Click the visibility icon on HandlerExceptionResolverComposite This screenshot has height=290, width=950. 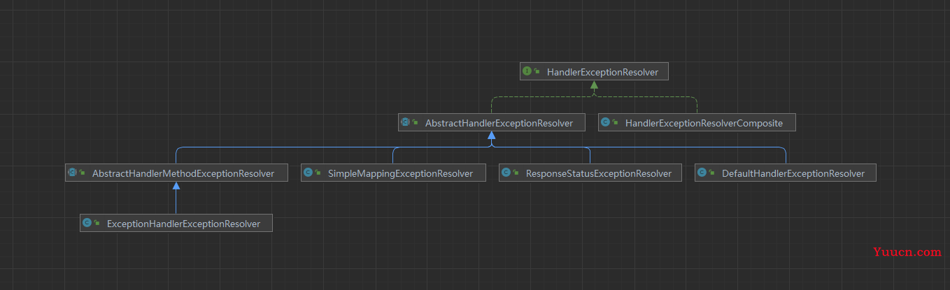point(616,123)
